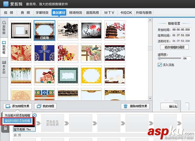Switch to the 字幕特效 tab
Image resolution: width=195 pixels, height=141 pixels.
point(42,13)
